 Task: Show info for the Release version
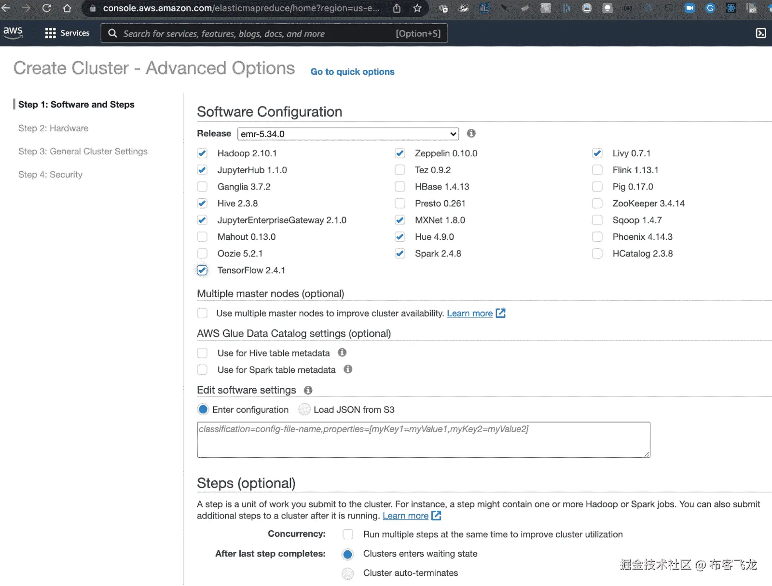tap(471, 134)
